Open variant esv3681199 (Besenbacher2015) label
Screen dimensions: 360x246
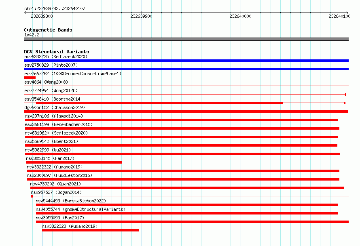[59, 124]
